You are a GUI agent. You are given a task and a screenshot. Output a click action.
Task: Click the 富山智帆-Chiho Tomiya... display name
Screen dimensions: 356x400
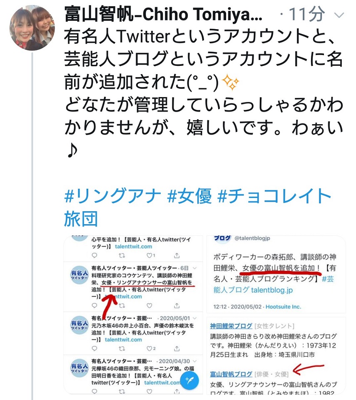pyautogui.click(x=163, y=14)
